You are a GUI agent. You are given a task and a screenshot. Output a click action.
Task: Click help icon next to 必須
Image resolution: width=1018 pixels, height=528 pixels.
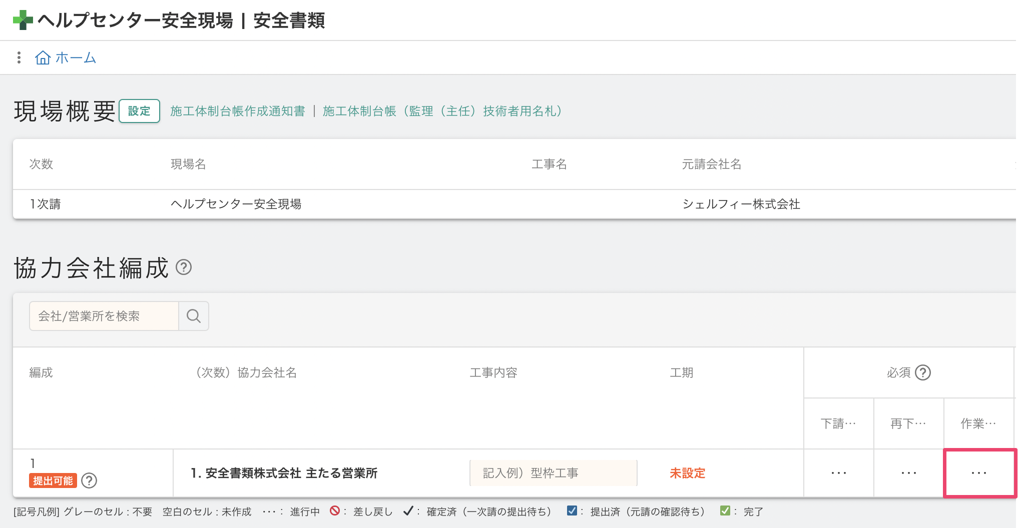[x=922, y=372]
